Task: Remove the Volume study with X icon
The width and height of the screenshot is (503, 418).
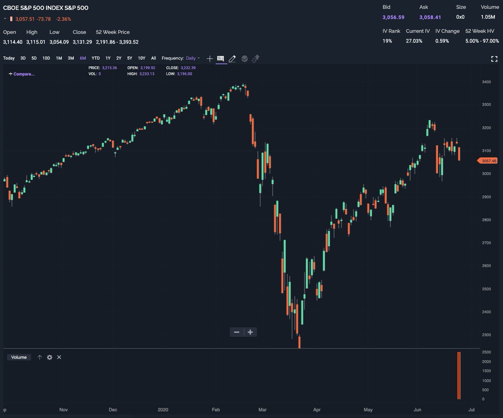Action: click(59, 357)
